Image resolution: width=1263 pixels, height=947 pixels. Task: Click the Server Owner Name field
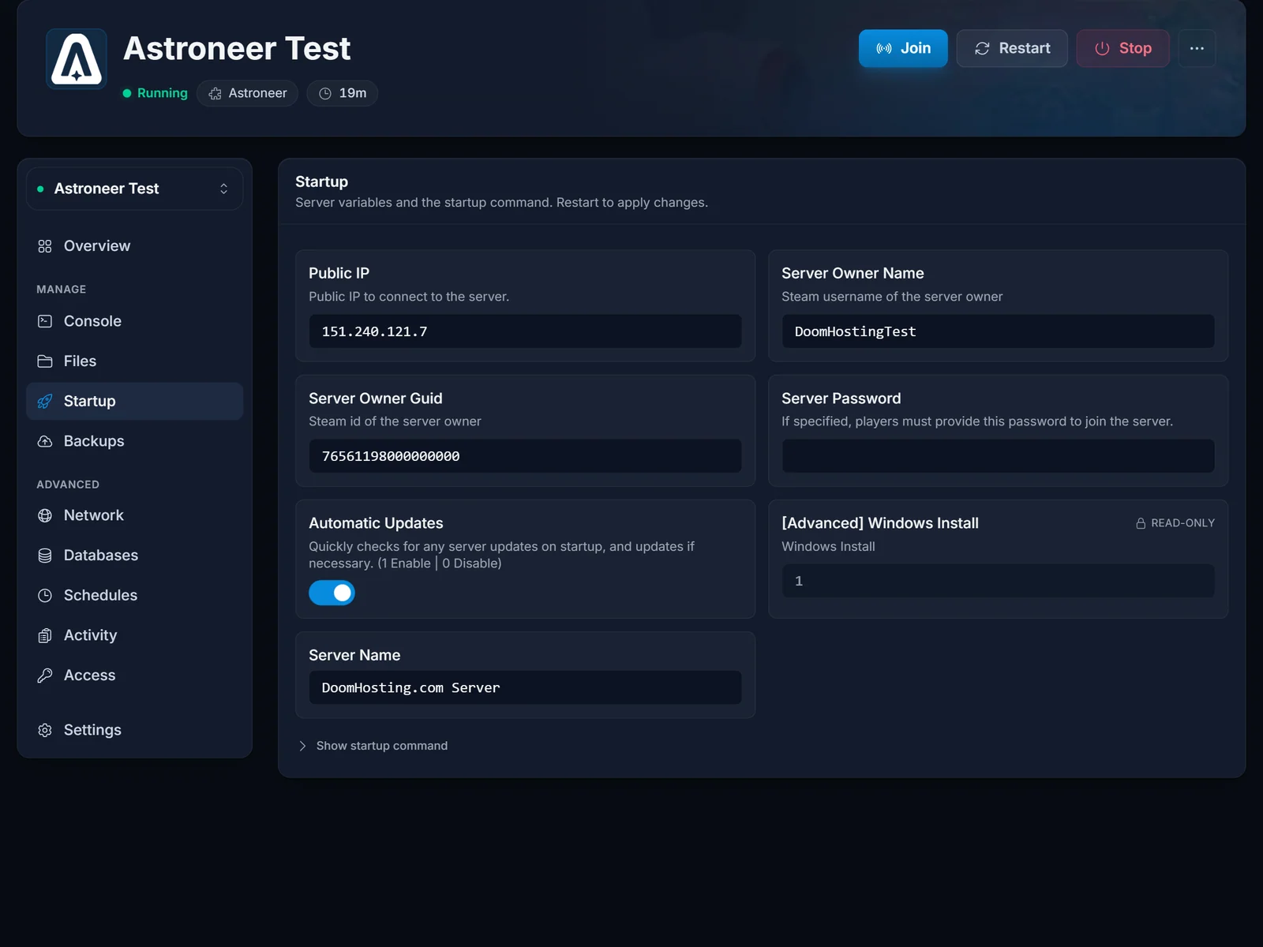[998, 331]
